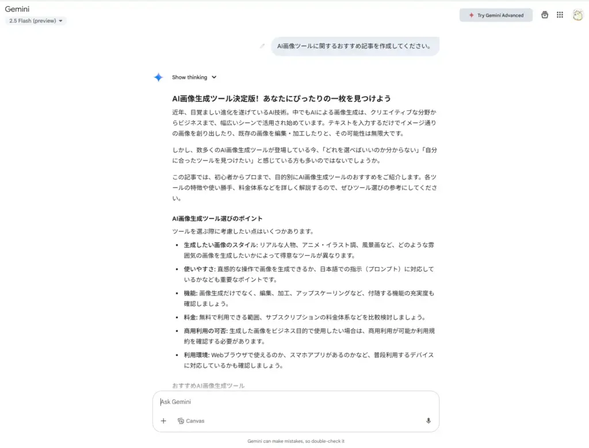This screenshot has height=448, width=589.
Task: Open the saved info/activity icon in header
Action: 545,14
